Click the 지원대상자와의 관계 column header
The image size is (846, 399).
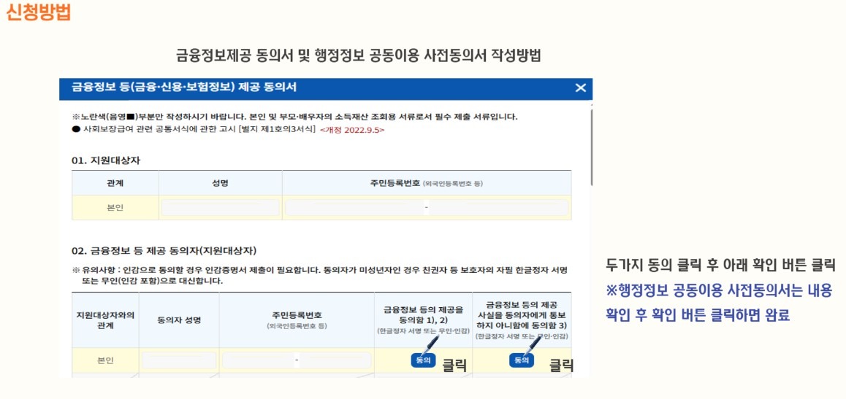click(x=105, y=319)
